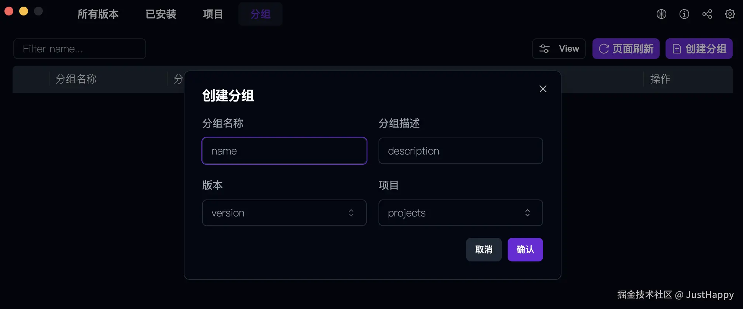Screen dimensions: 743x309
Task: Click the sliders icon on View button
Action: click(545, 49)
